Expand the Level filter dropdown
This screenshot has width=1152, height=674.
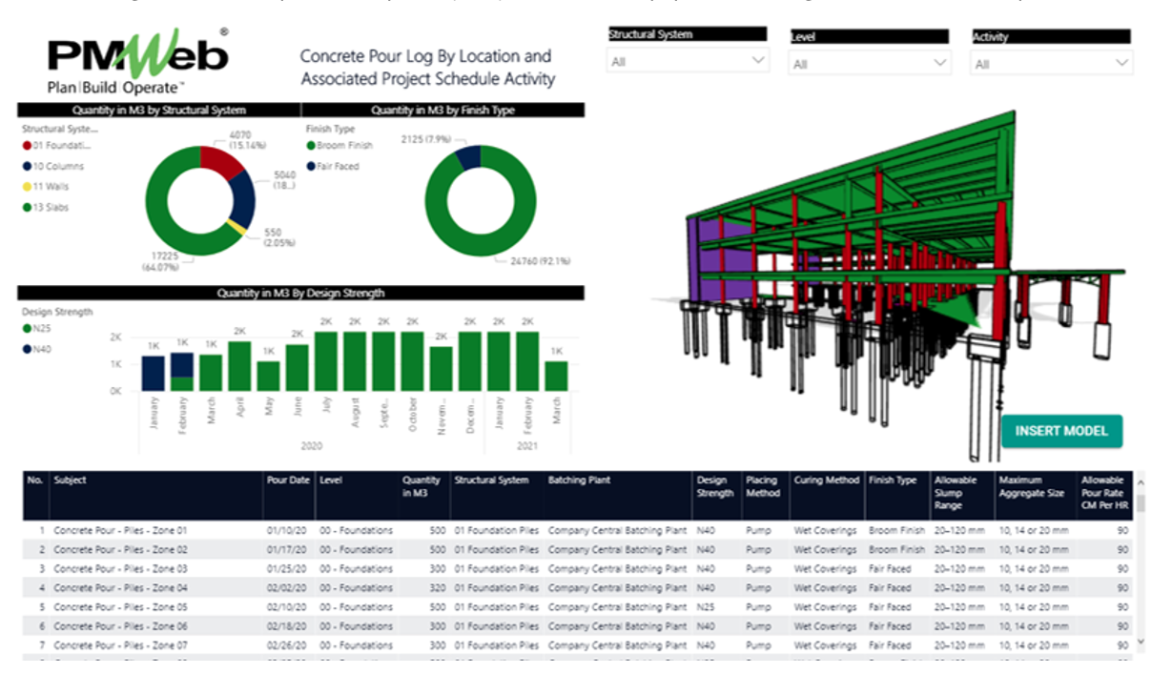click(x=869, y=64)
